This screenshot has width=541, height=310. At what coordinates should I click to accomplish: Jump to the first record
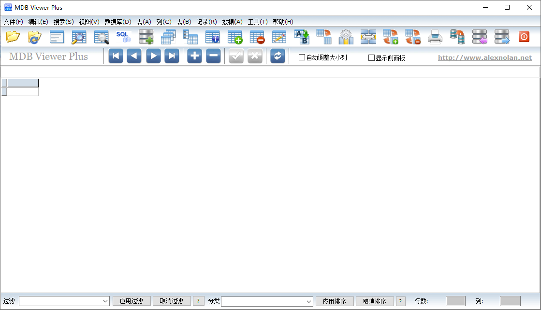[116, 56]
